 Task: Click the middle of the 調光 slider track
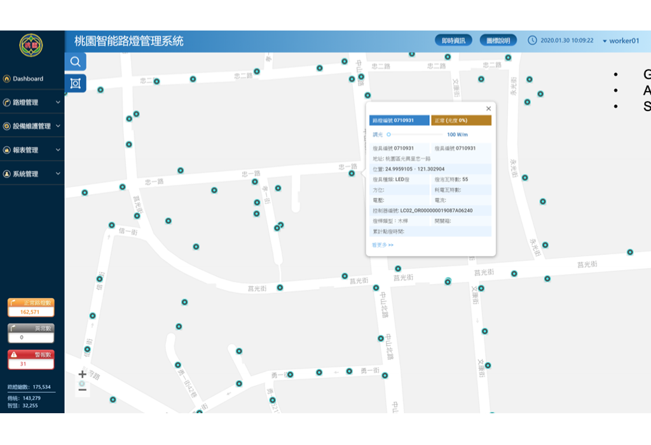pos(416,135)
